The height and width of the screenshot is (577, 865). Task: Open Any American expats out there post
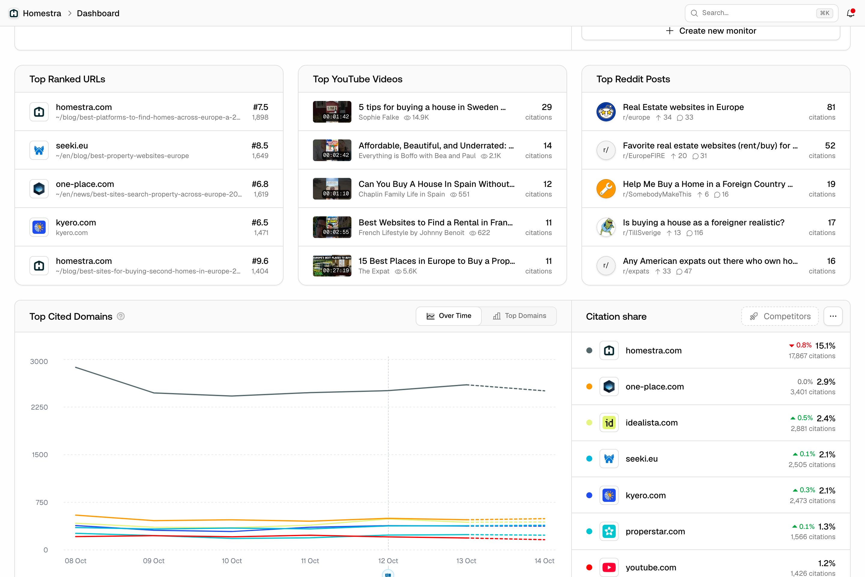click(x=716, y=266)
